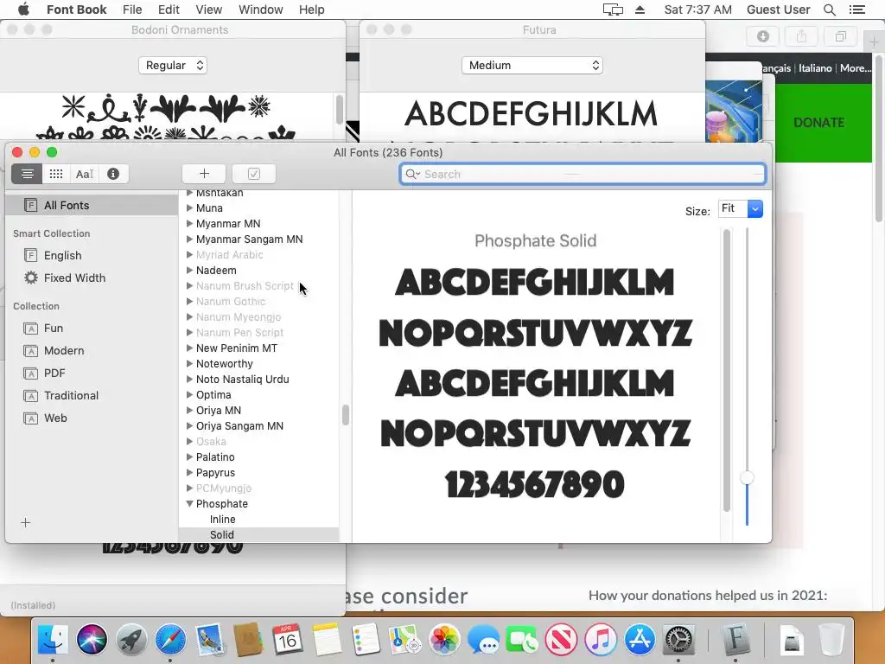Open Regular style dropdown in Bodoni Ornaments
The image size is (885, 664).
[173, 66]
